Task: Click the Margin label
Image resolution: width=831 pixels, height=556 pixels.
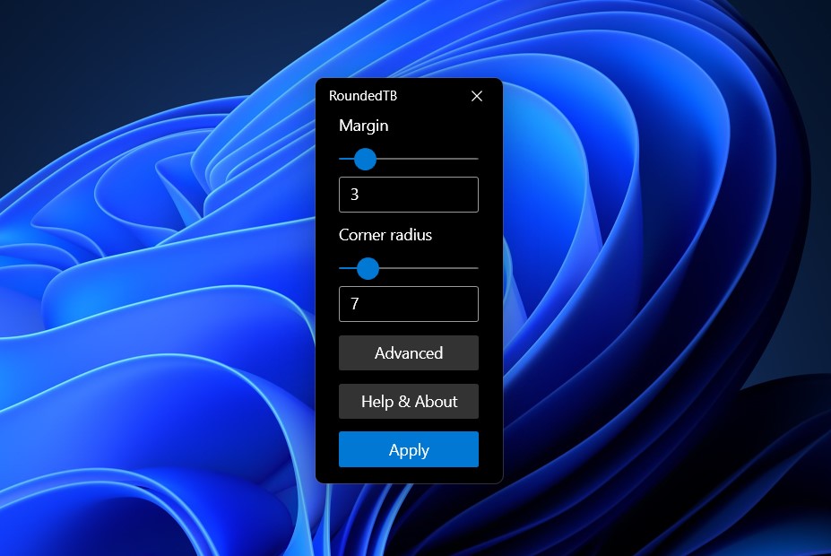Action: pos(364,126)
